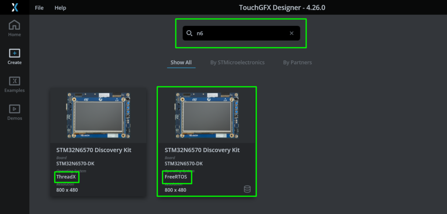
Task: Click the magnifier icon in the search bar
Action: tap(189, 33)
